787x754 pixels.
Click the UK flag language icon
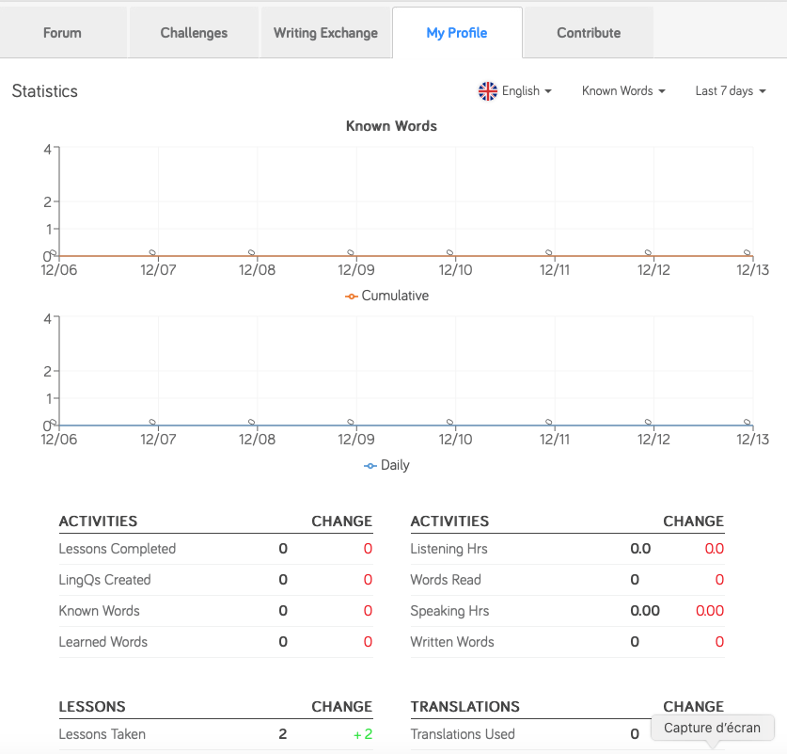click(x=487, y=91)
